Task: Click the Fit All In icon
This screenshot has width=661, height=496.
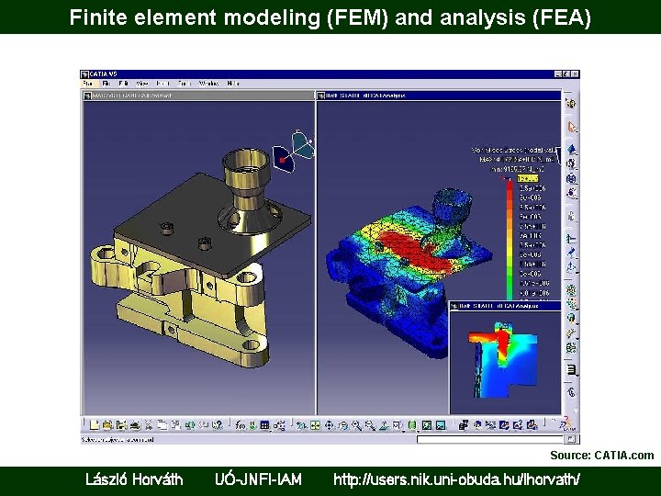Action: (315, 425)
